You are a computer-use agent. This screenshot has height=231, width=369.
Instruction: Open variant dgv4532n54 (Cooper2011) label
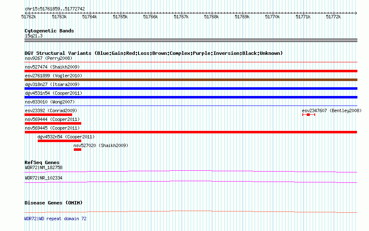click(x=66, y=137)
